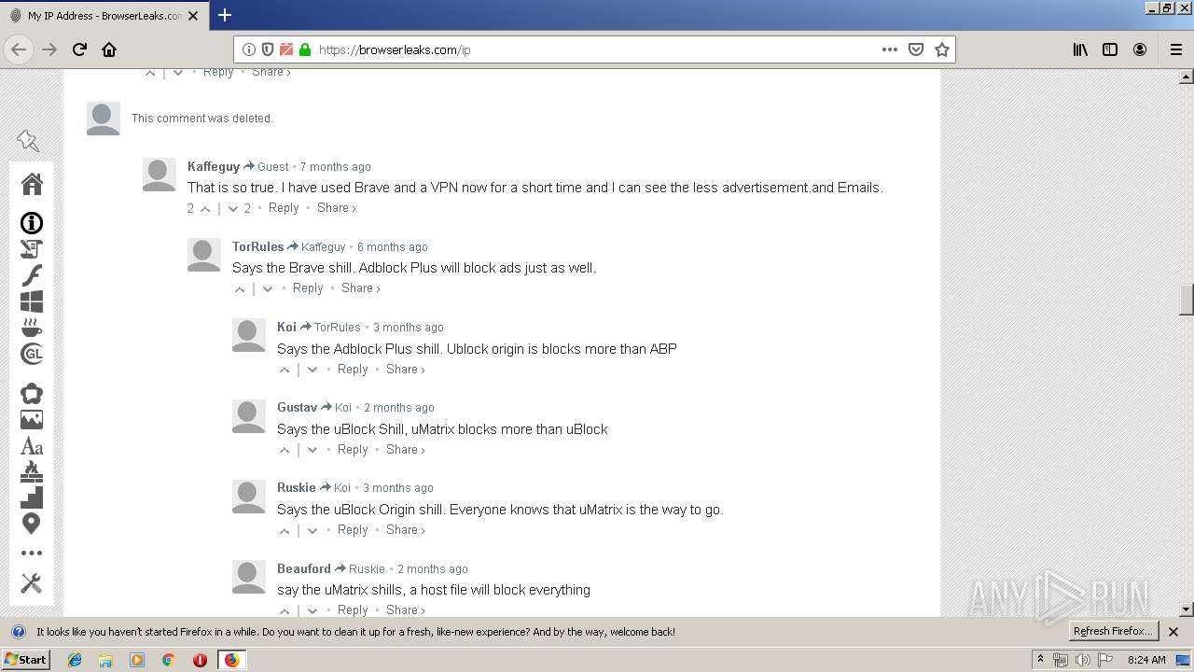Click the red blocked-permission icon in address bar
1194x672 pixels.
click(x=286, y=49)
